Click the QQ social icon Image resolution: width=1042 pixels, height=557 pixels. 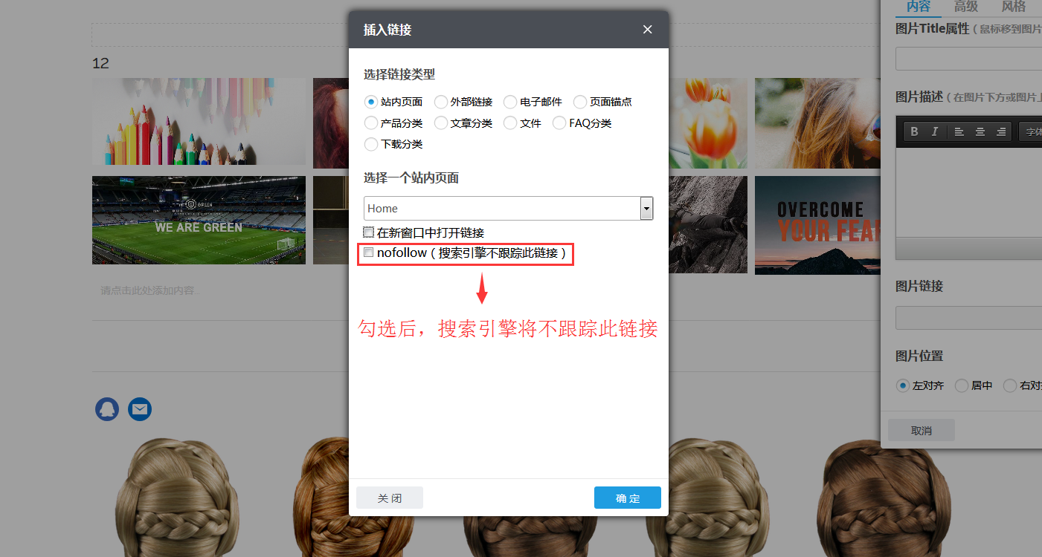(x=107, y=408)
